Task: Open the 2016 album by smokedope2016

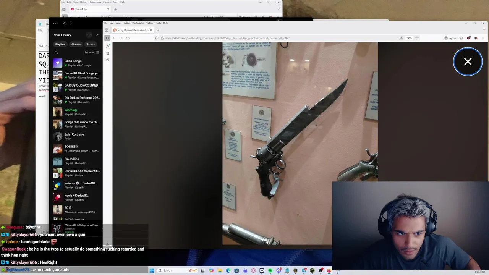Action: (x=76, y=210)
